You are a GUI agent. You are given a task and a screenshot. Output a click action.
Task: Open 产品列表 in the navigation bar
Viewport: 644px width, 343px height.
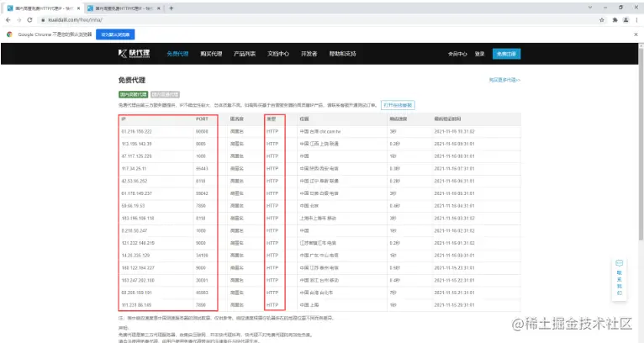245,54
